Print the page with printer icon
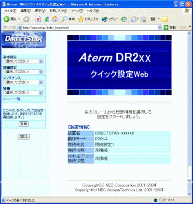The width and height of the screenshot is (193, 204). tap(143, 19)
